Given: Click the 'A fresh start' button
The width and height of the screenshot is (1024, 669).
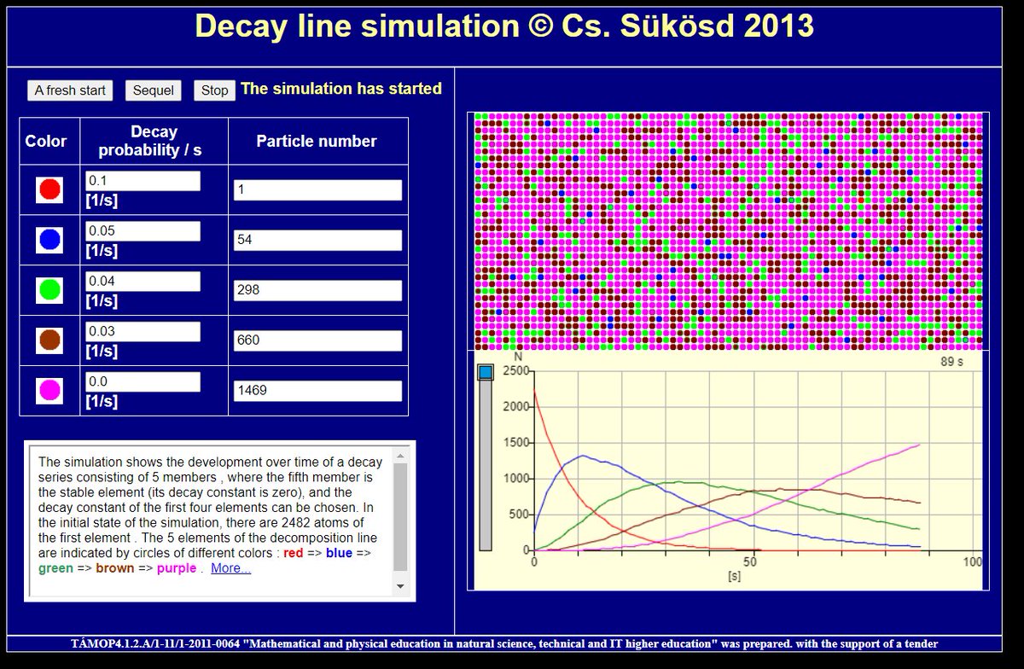Looking at the screenshot, I should (x=70, y=90).
